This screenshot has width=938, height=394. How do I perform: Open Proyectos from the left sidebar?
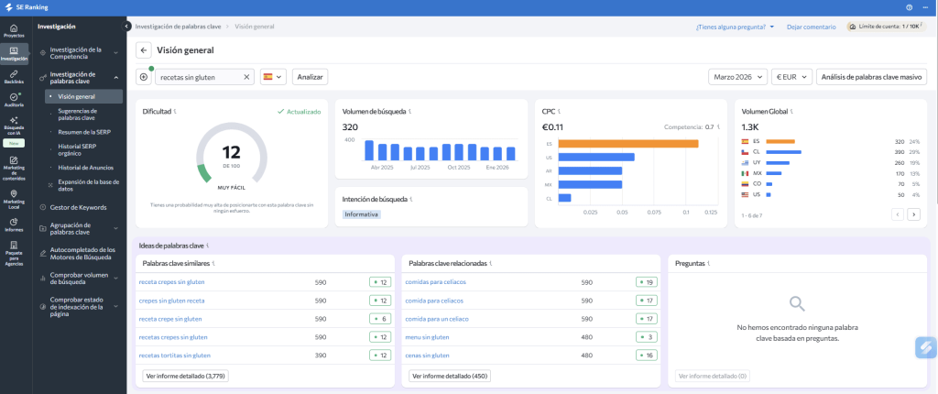pyautogui.click(x=14, y=30)
